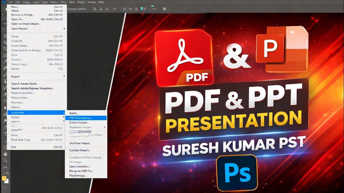Open the Type menu
The width and height of the screenshot is (344, 193).
(x=45, y=2)
